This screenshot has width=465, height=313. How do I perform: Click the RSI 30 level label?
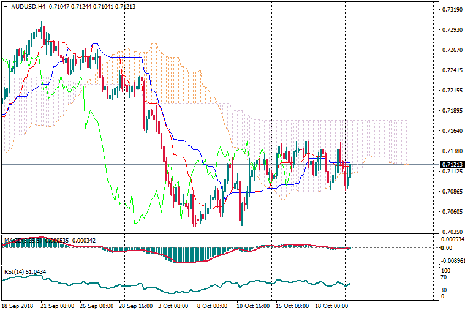coord(445,290)
